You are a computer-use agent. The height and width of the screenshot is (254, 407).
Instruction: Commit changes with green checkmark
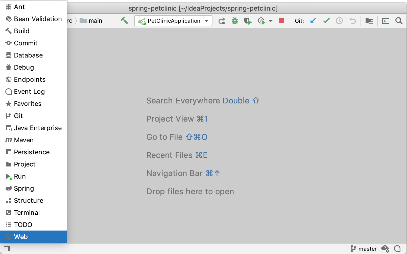coord(326,20)
